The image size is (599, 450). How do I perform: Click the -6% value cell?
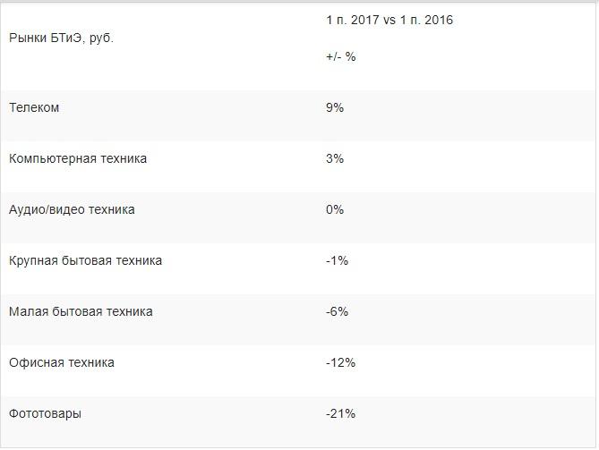coord(338,312)
